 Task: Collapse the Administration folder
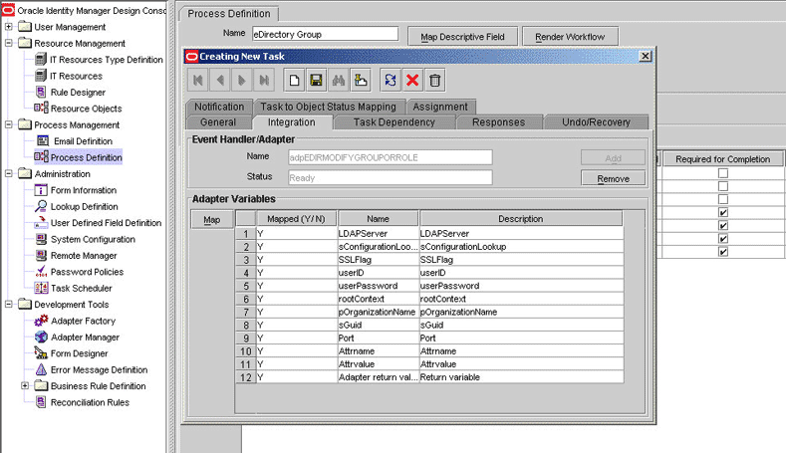tap(9, 174)
